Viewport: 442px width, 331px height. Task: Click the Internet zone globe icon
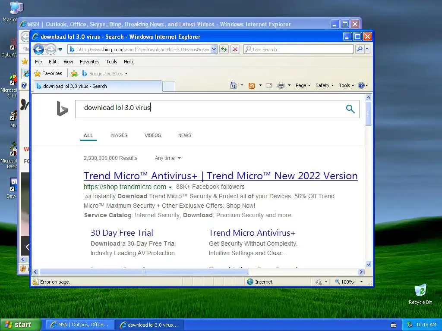tap(250, 282)
